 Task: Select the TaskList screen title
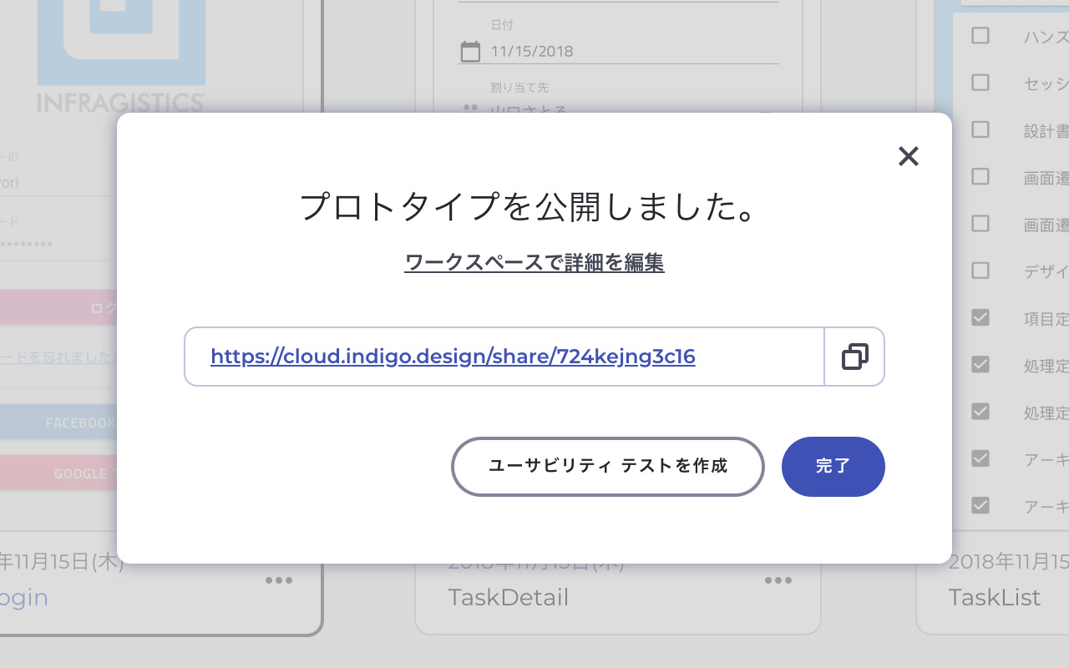coord(994,597)
